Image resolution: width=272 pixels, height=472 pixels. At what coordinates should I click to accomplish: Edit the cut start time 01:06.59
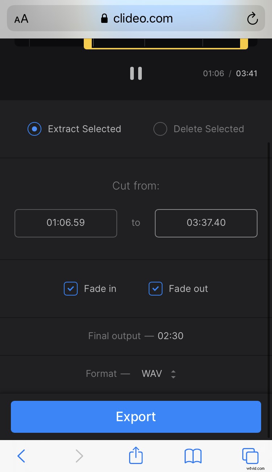coord(66,223)
